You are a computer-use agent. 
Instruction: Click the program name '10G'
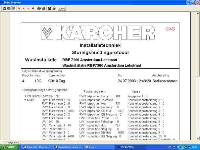(38, 81)
